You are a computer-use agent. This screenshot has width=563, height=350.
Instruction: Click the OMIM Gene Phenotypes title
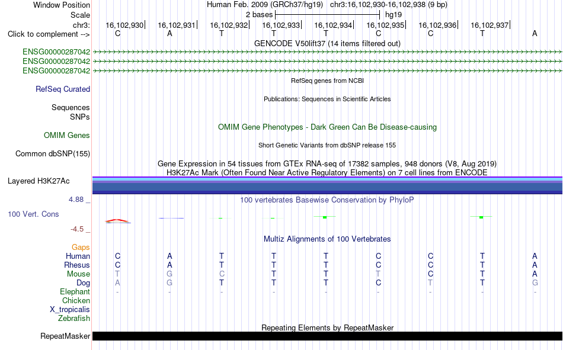click(327, 127)
